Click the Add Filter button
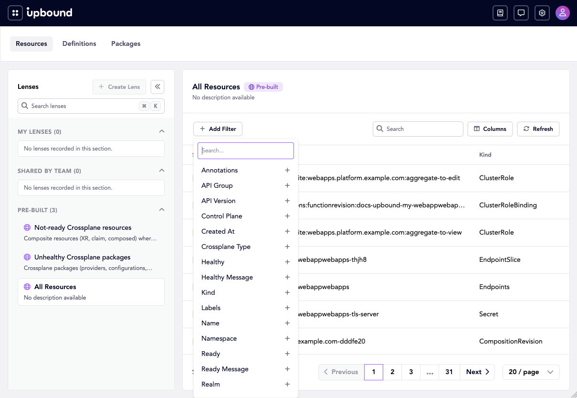The image size is (577, 398). tap(218, 129)
